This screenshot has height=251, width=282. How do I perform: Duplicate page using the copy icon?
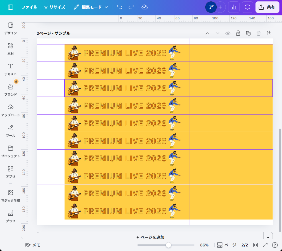[248, 33]
